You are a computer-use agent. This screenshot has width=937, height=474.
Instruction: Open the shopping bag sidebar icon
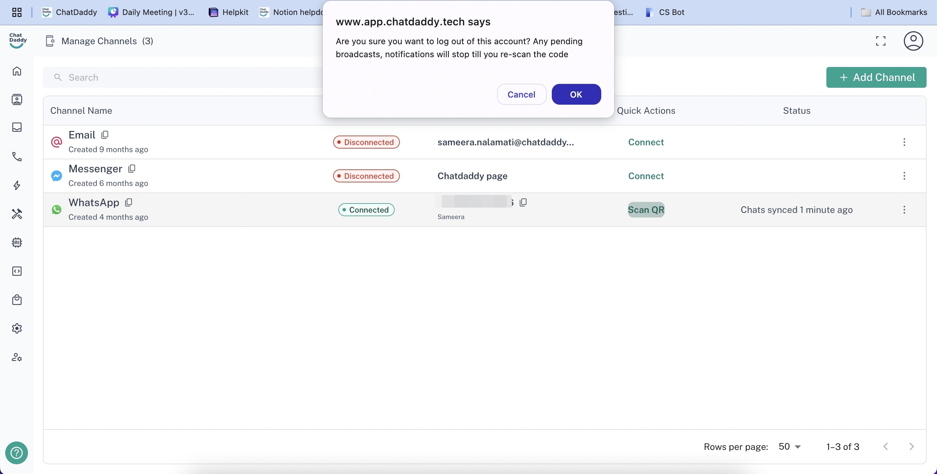pos(17,299)
